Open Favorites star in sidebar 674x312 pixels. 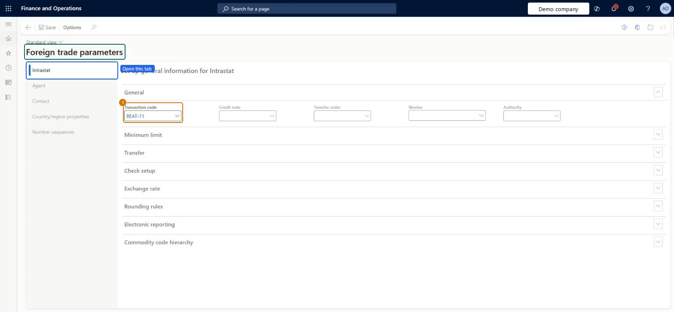pos(8,53)
